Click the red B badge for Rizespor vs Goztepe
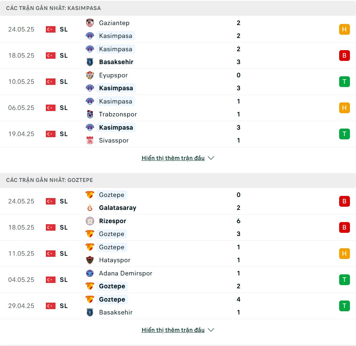356x346 pixels. pyautogui.click(x=345, y=227)
